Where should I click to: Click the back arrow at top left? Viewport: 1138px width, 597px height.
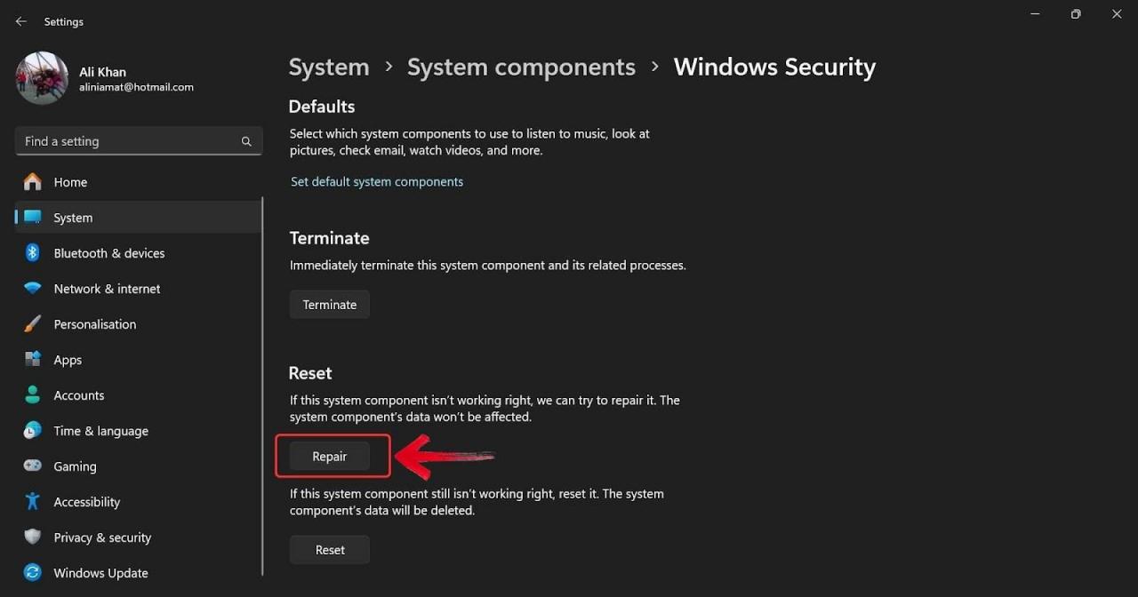click(20, 20)
